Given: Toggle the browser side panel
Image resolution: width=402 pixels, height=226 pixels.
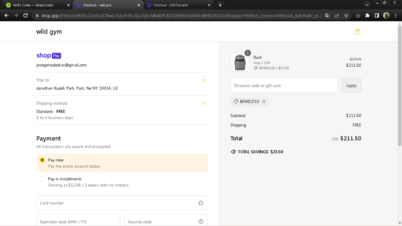Looking at the screenshot, I should (x=377, y=16).
